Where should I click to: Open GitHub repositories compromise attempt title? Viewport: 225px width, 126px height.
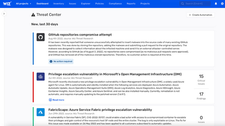coord(80,35)
